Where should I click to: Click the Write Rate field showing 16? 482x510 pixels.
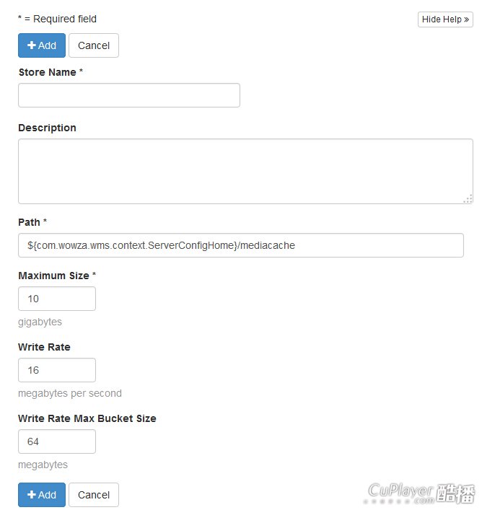click(x=57, y=370)
